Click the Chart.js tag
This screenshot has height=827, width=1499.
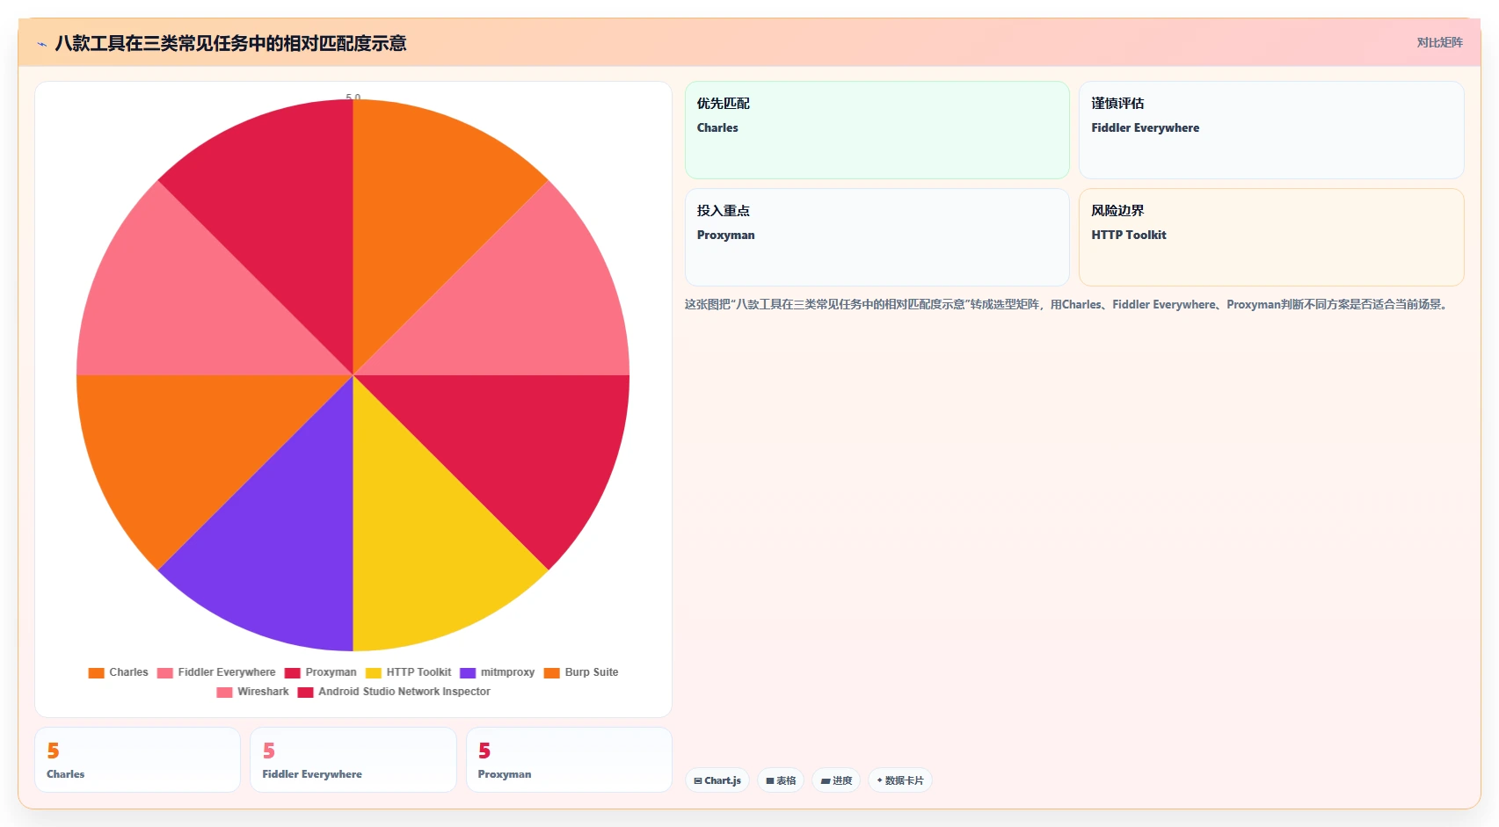(x=717, y=780)
